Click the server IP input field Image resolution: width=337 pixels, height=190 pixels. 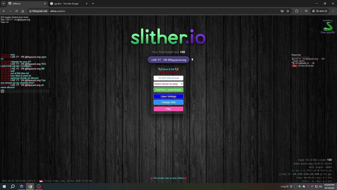click(168, 78)
